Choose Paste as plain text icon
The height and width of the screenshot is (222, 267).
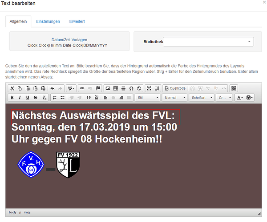coord(36,88)
